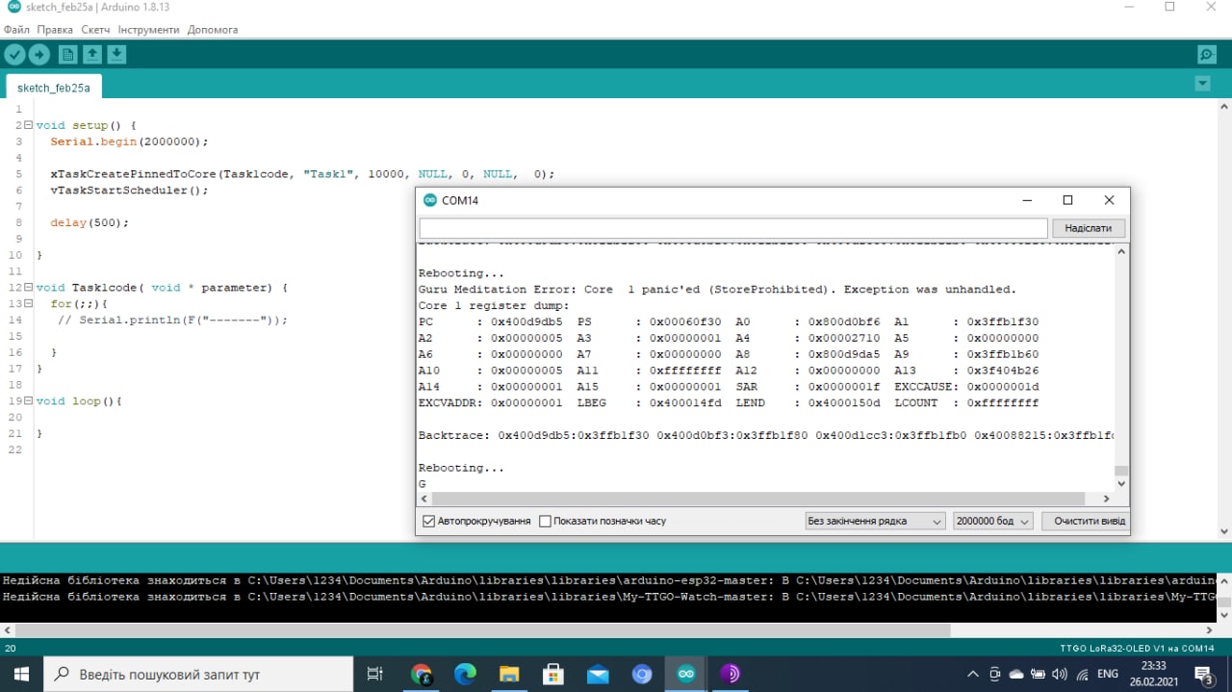Open the Допомога menu
The image size is (1232, 692).
tap(213, 30)
